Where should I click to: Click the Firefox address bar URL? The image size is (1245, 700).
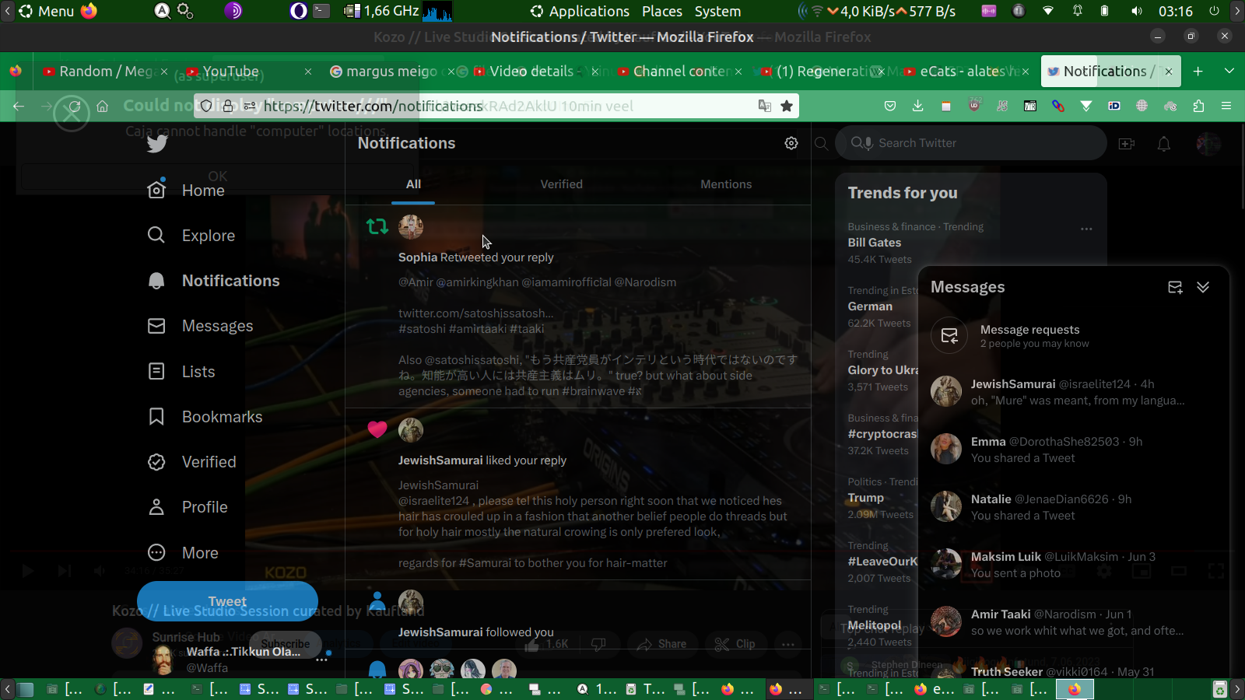(x=373, y=106)
